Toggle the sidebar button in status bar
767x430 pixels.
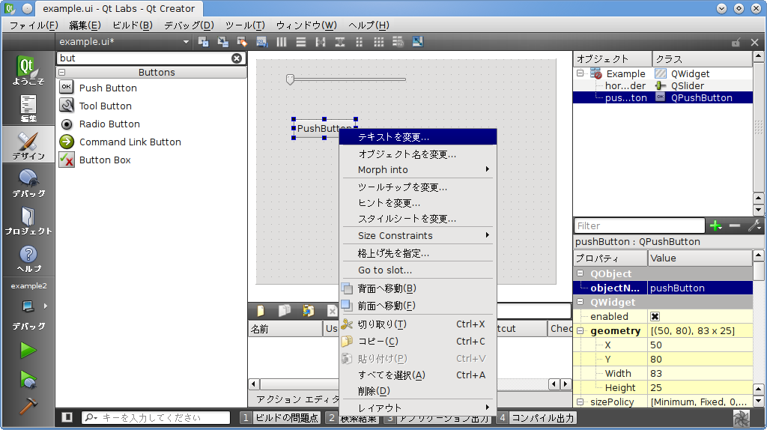[x=67, y=417]
